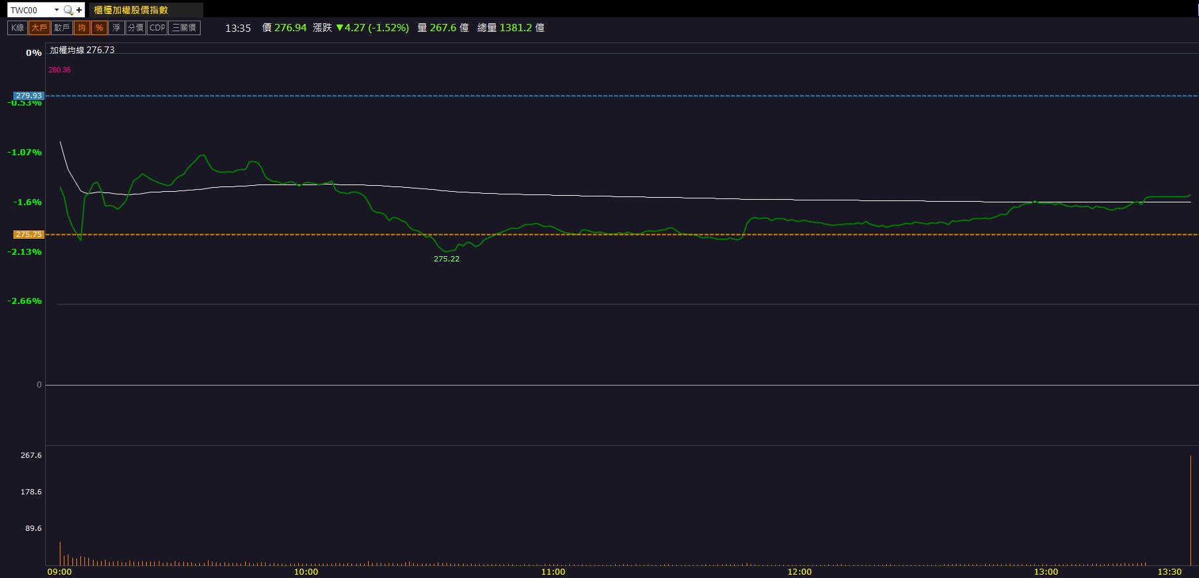The height and width of the screenshot is (578, 1199).
Task: Focus the TWC00 symbol input field
Action: (30, 10)
